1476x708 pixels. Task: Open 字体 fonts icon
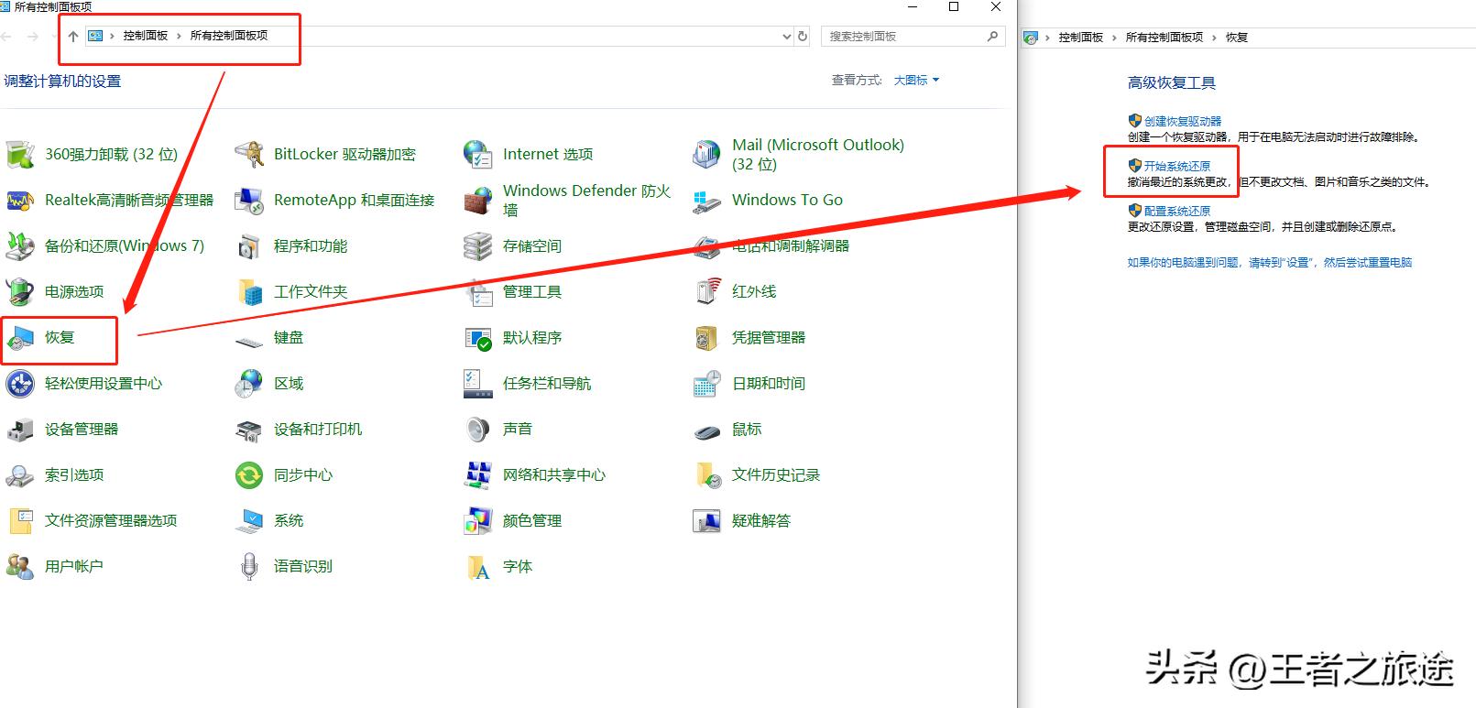478,567
